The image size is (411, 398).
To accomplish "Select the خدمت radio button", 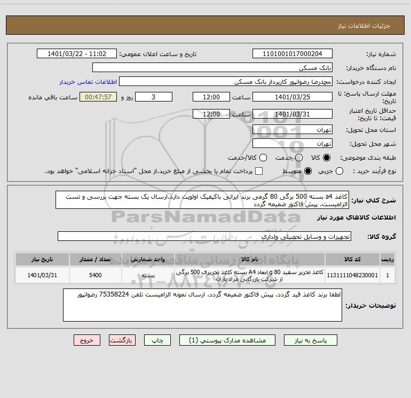I will pyautogui.click(x=299, y=158).
